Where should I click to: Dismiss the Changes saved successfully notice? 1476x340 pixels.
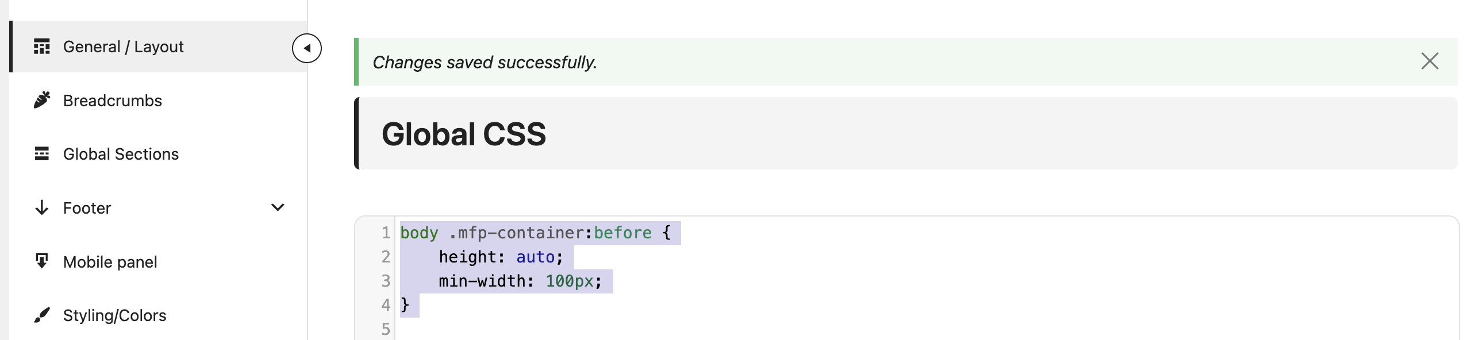click(x=1429, y=61)
